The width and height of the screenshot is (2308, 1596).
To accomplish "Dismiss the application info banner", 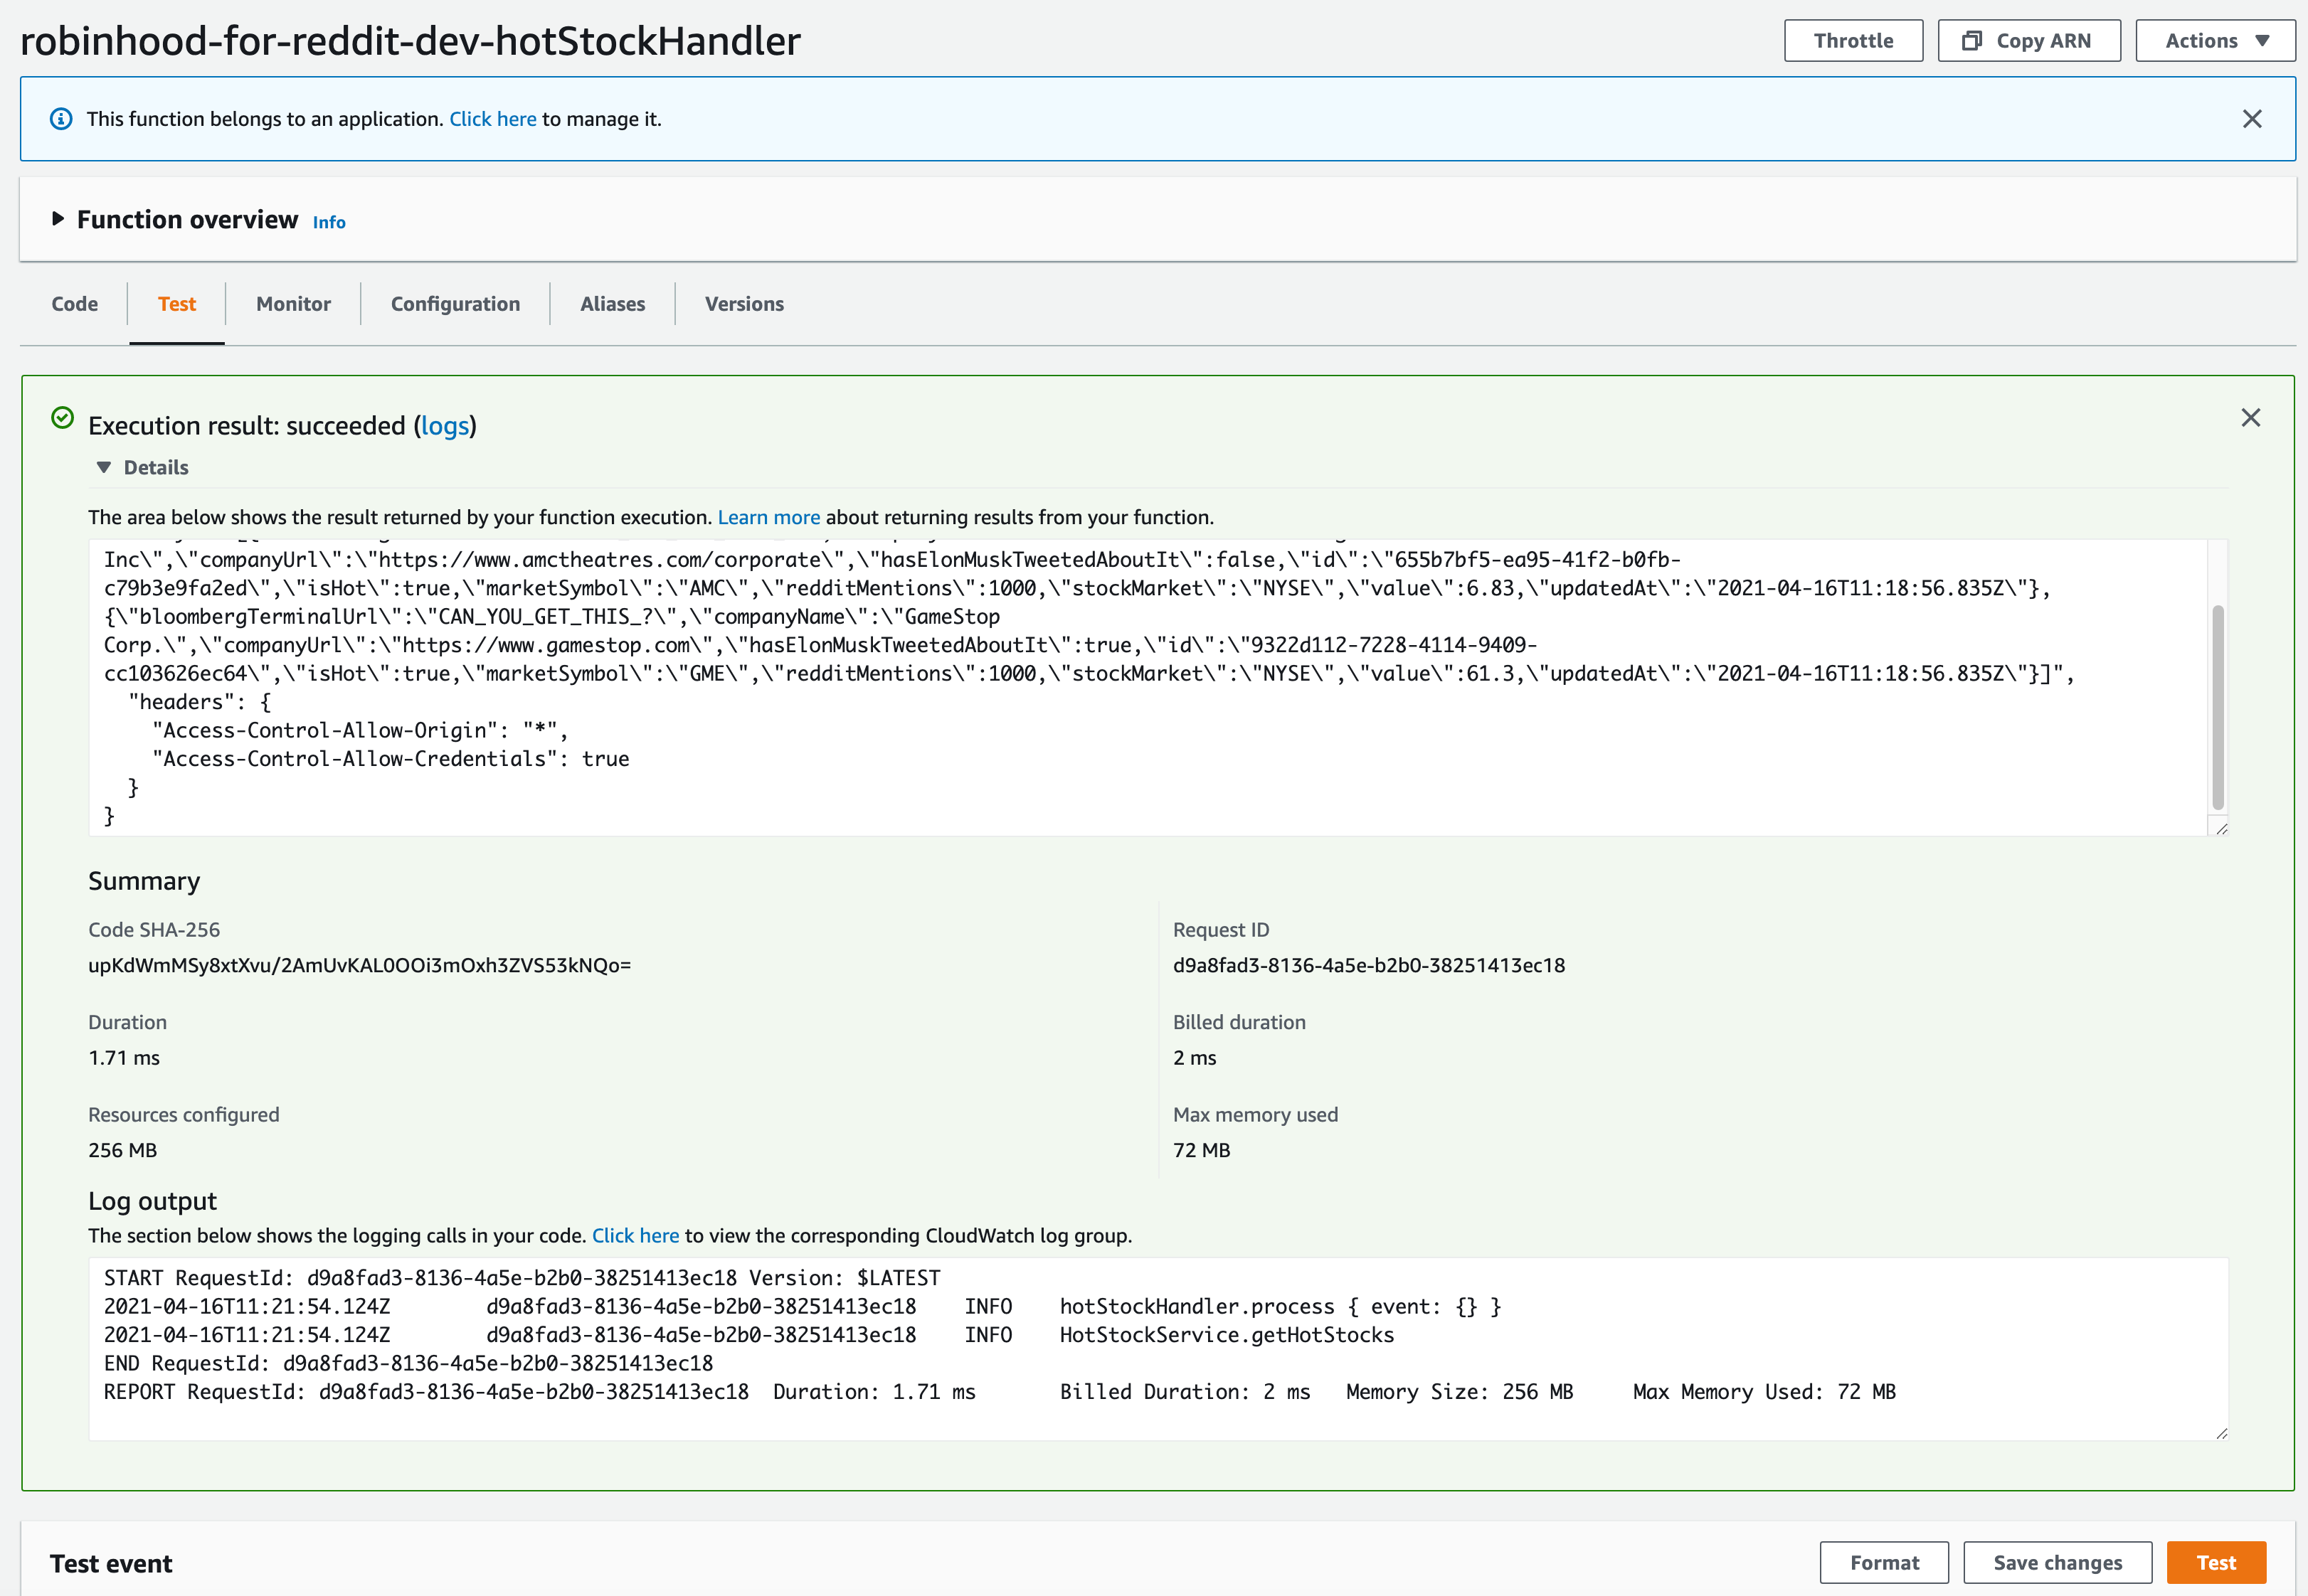I will (x=2252, y=119).
